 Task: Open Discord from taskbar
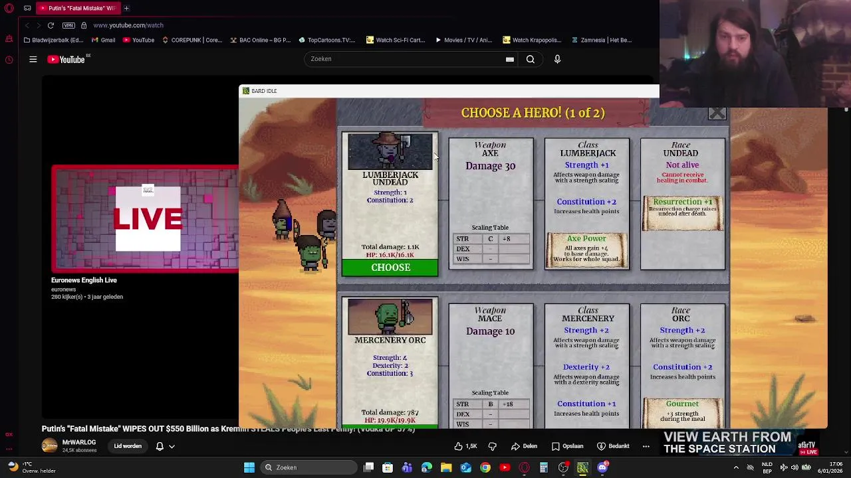point(602,467)
